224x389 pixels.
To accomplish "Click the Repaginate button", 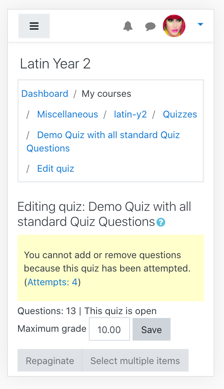I will click(x=50, y=361).
